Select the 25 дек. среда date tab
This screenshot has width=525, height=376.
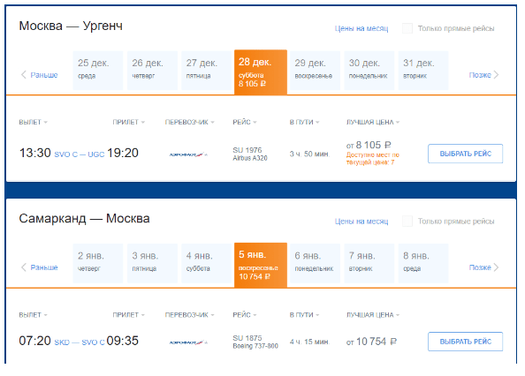98,71
